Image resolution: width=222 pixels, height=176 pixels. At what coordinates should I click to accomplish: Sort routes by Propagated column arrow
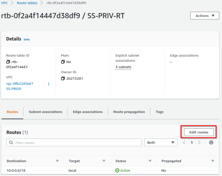pos(212,161)
